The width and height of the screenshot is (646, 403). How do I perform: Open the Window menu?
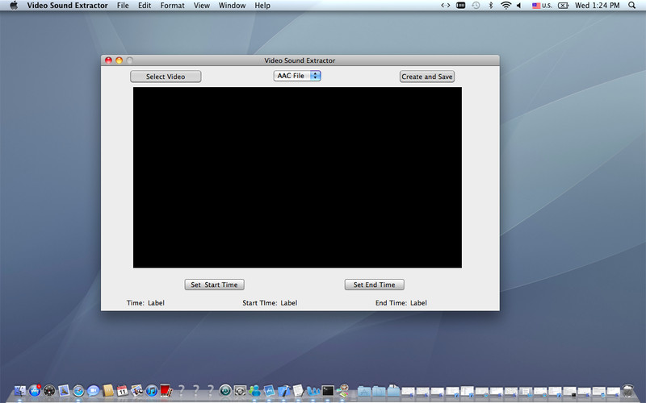coord(232,6)
